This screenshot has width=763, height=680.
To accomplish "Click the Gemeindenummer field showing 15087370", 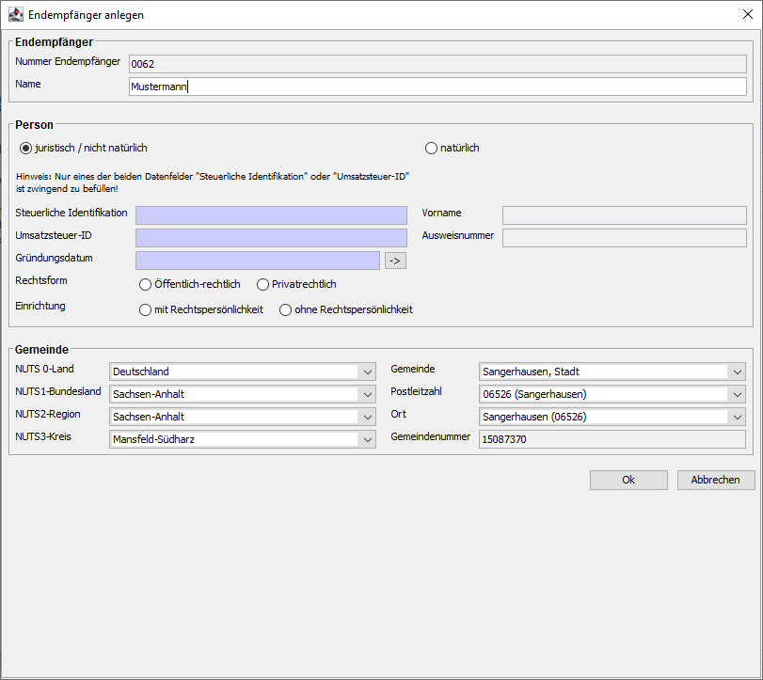I will 612,439.
